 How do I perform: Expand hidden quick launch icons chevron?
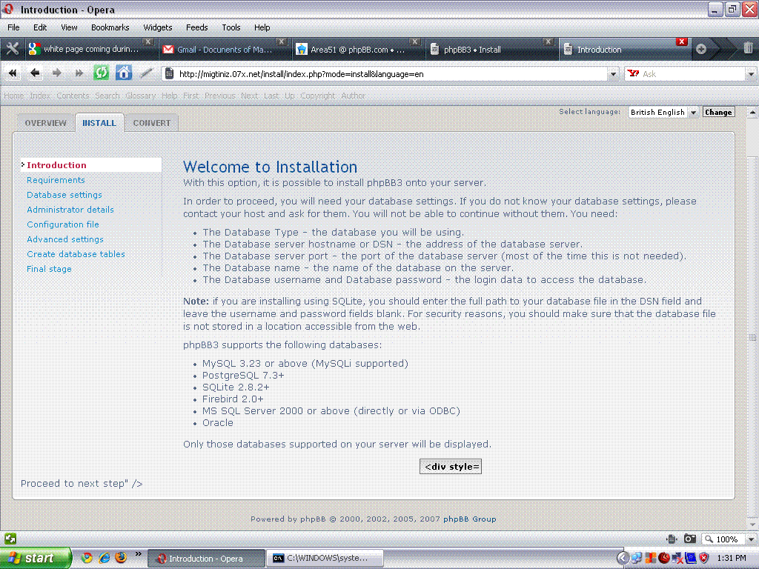(x=138, y=554)
